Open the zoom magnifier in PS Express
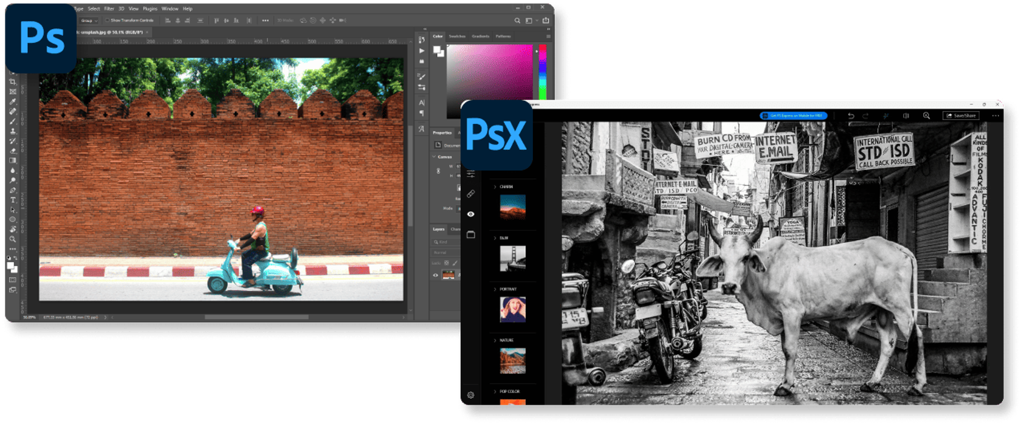1021x424 pixels. (x=926, y=115)
